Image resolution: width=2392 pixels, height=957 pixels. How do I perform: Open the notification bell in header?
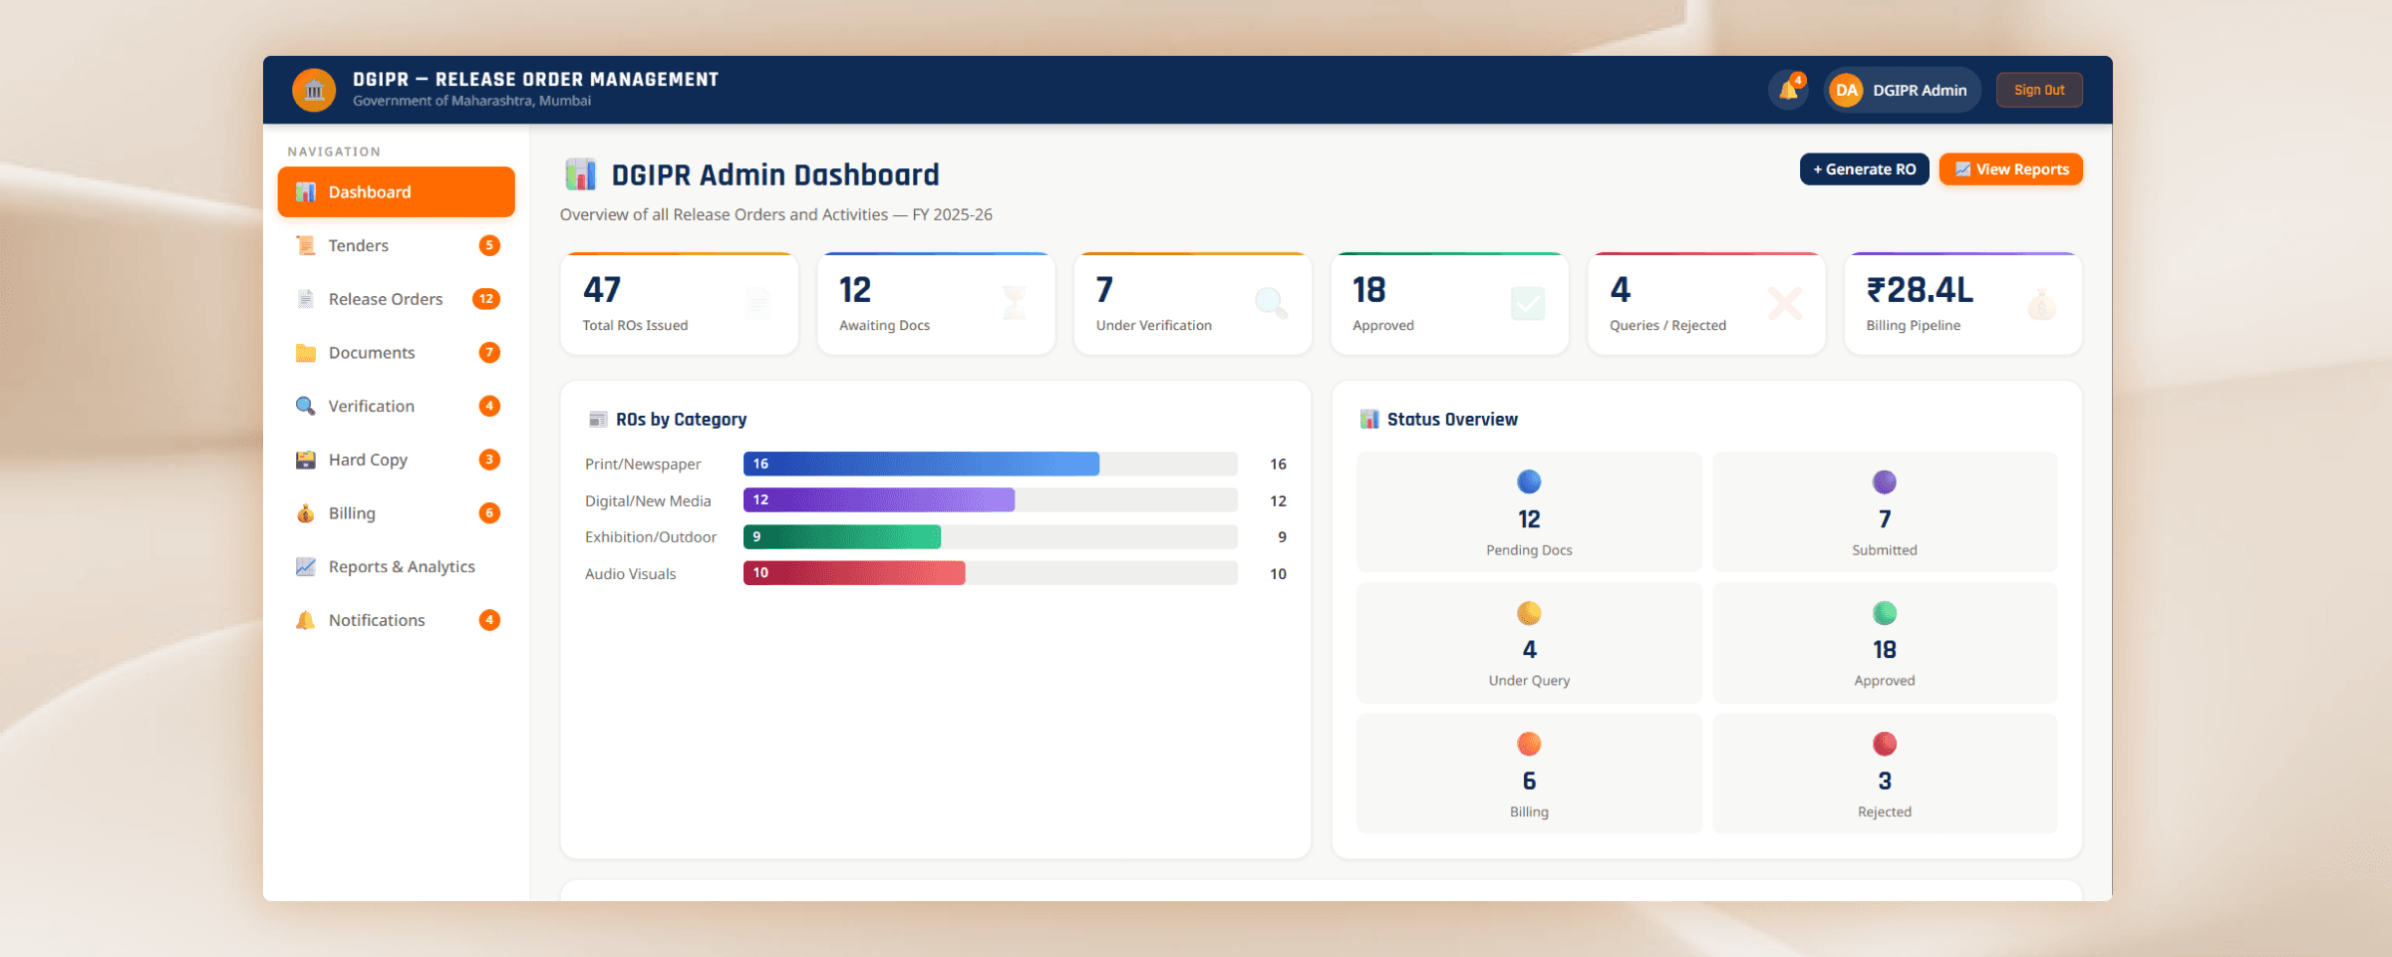coord(1789,90)
